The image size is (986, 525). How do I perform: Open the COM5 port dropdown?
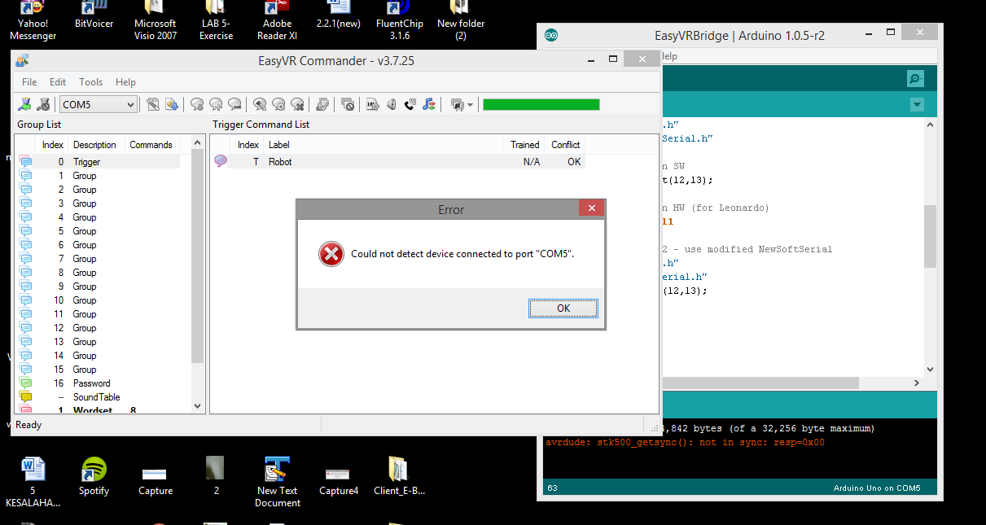tap(130, 104)
